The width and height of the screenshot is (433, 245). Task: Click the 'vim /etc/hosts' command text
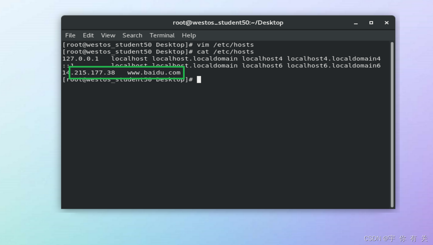(225, 45)
